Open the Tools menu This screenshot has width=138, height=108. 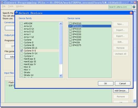click(x=11, y=6)
